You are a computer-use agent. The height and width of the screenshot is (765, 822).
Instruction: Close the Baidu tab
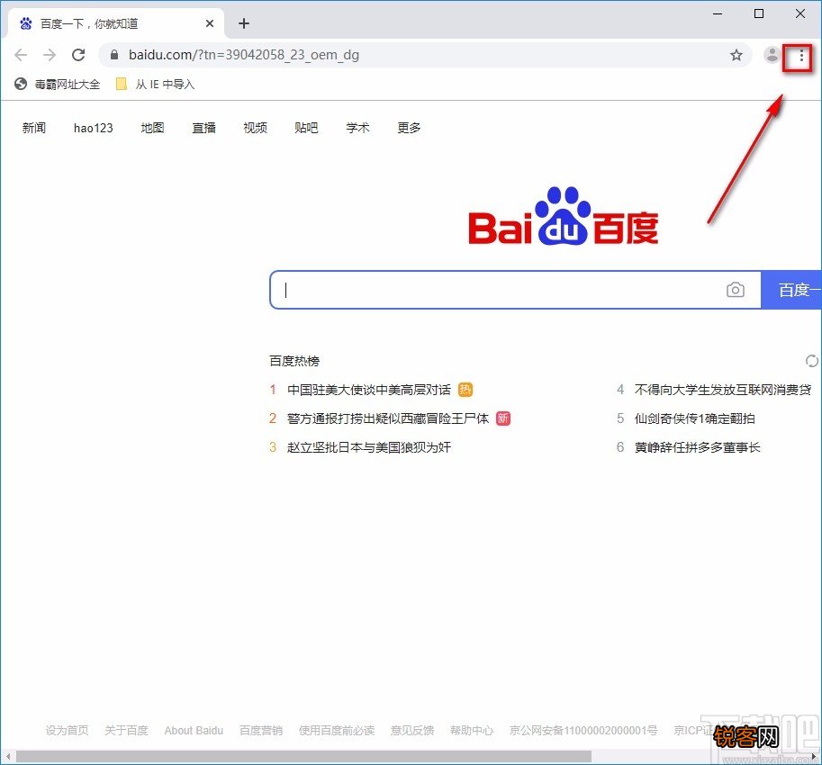[x=210, y=23]
